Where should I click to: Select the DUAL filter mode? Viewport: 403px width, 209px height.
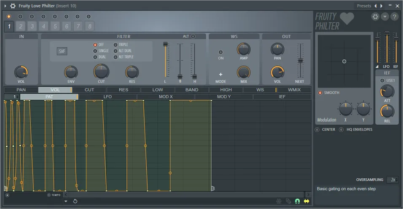tap(99, 57)
